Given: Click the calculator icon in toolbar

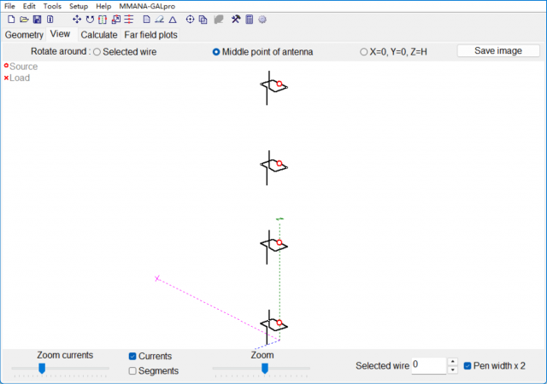Looking at the screenshot, I should pyautogui.click(x=249, y=19).
